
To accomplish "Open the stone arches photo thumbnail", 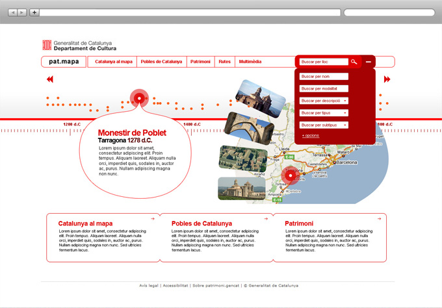I will [250, 128].
